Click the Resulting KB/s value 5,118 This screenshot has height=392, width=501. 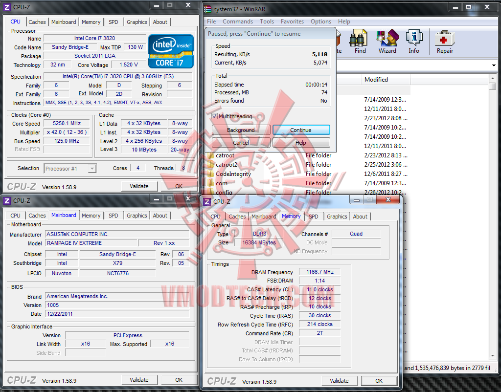[x=320, y=54]
